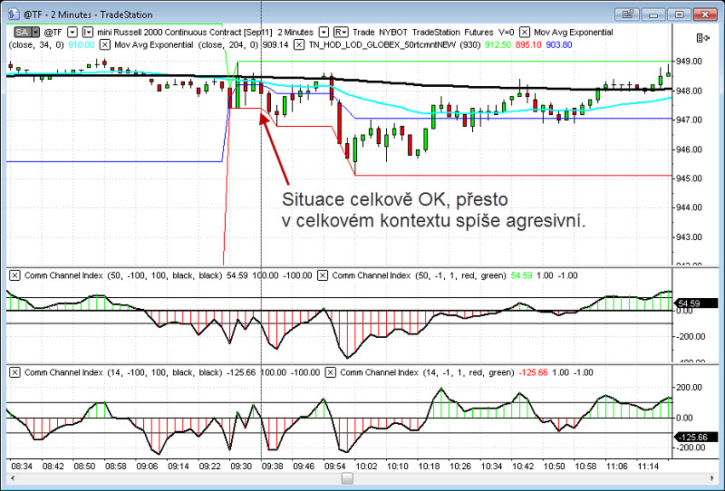The image size is (725, 491).
Task: Click the NYBOT exchange label
Action: [x=393, y=33]
